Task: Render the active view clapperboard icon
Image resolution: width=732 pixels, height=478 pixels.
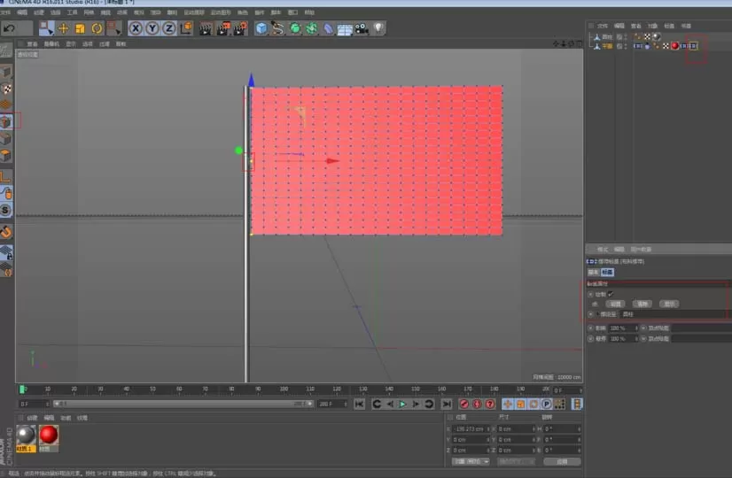Action: pyautogui.click(x=206, y=29)
